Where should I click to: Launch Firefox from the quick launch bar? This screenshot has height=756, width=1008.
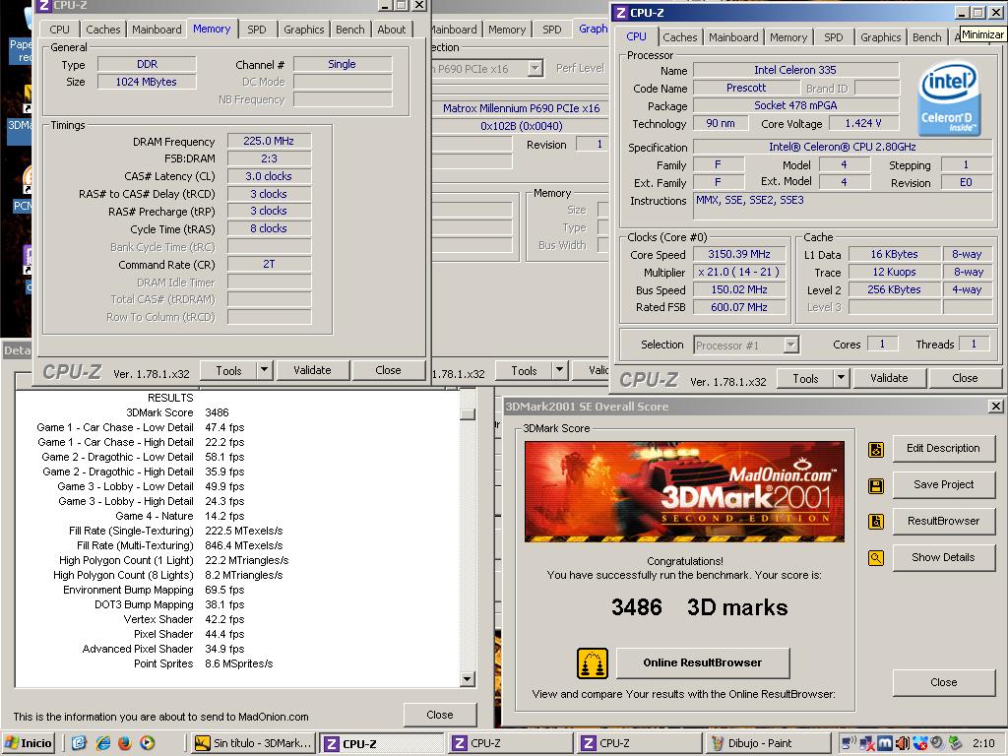tap(125, 743)
